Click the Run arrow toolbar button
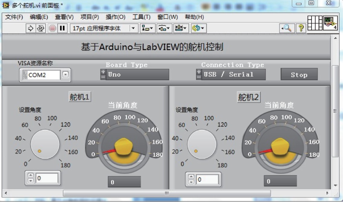This screenshot has width=343, height=205. pos(30,28)
